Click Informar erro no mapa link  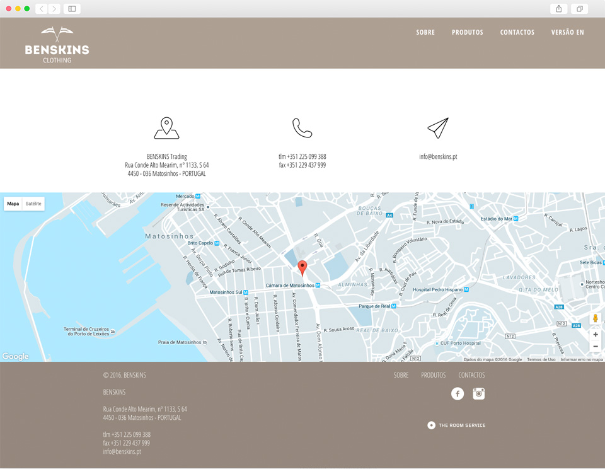582,359
